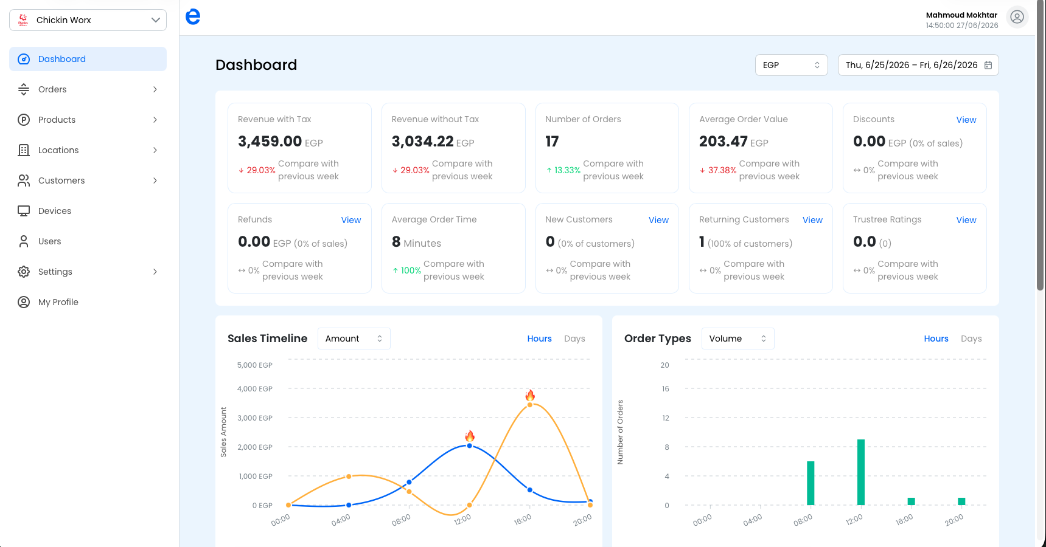Switch Order Types to Hours
The image size is (1046, 547).
(936, 339)
